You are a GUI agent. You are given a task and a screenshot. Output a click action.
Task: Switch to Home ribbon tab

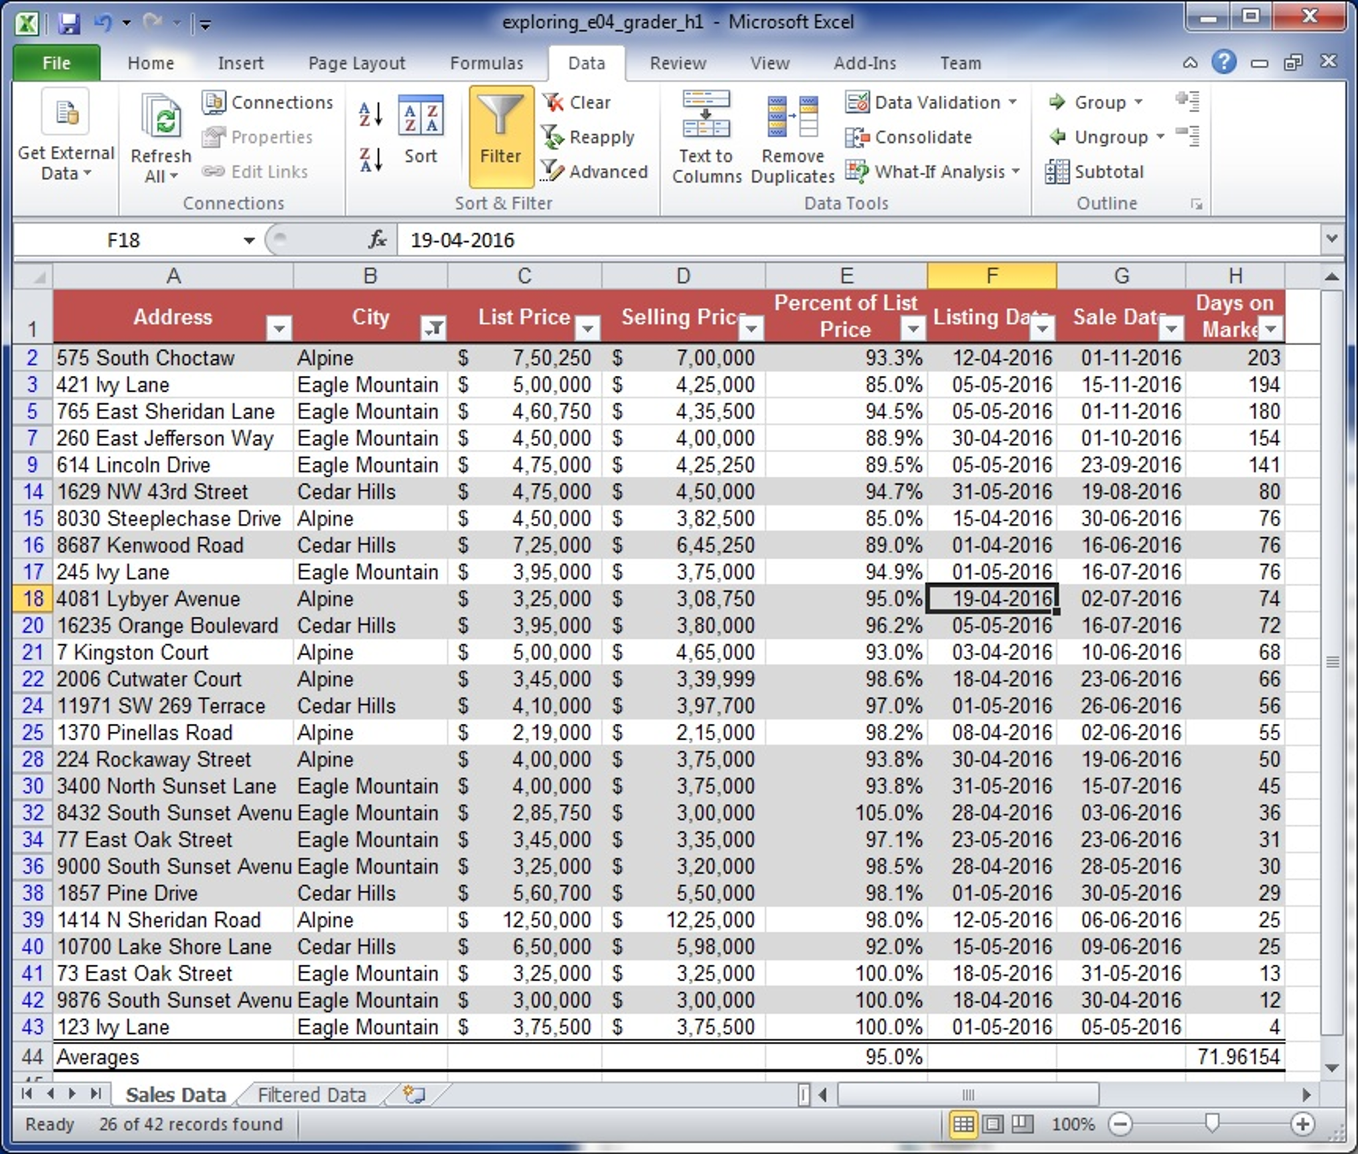tap(151, 63)
